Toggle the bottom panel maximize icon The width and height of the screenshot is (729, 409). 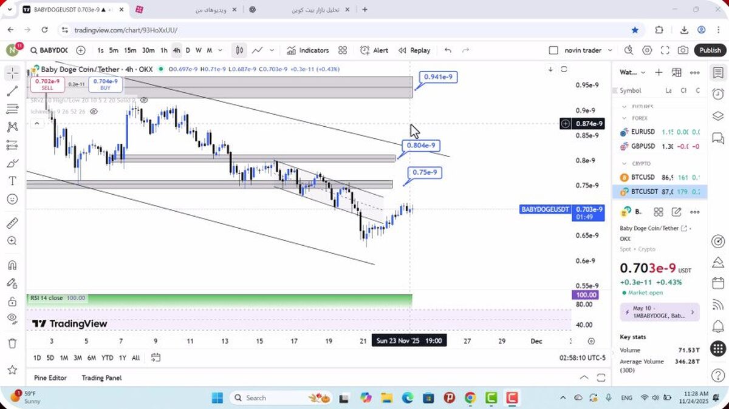coord(601,377)
